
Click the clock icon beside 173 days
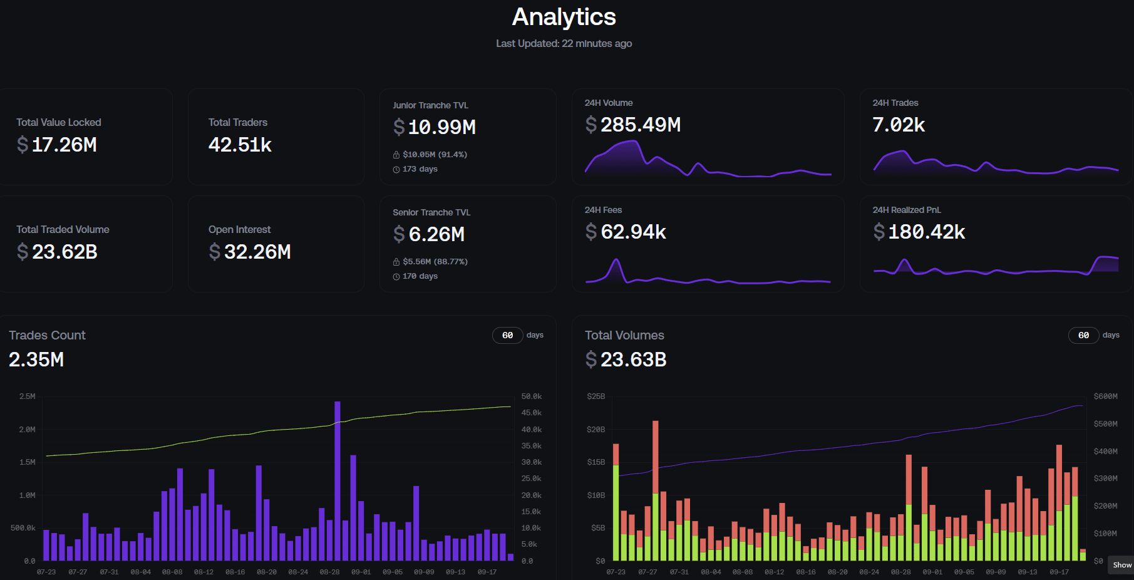coord(396,170)
